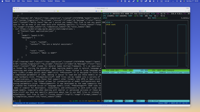Viewport: 200px width, 112px height.
Task: Click the Abner-MBP hostname in tmux status
Action: coord(163,103)
